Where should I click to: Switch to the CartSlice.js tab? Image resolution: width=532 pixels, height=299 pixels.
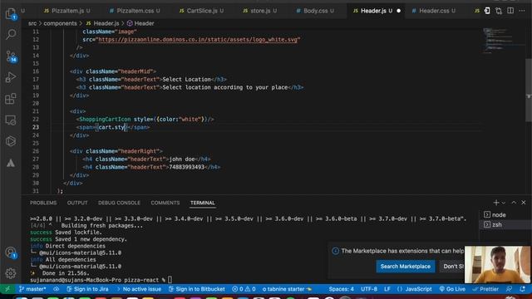coord(201,11)
